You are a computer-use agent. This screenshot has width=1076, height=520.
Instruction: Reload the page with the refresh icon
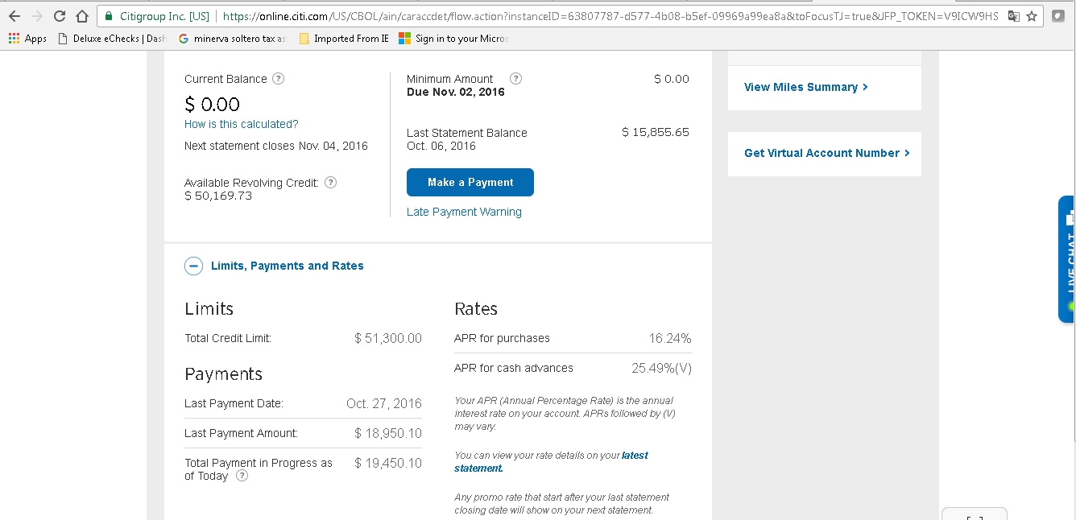(60, 16)
